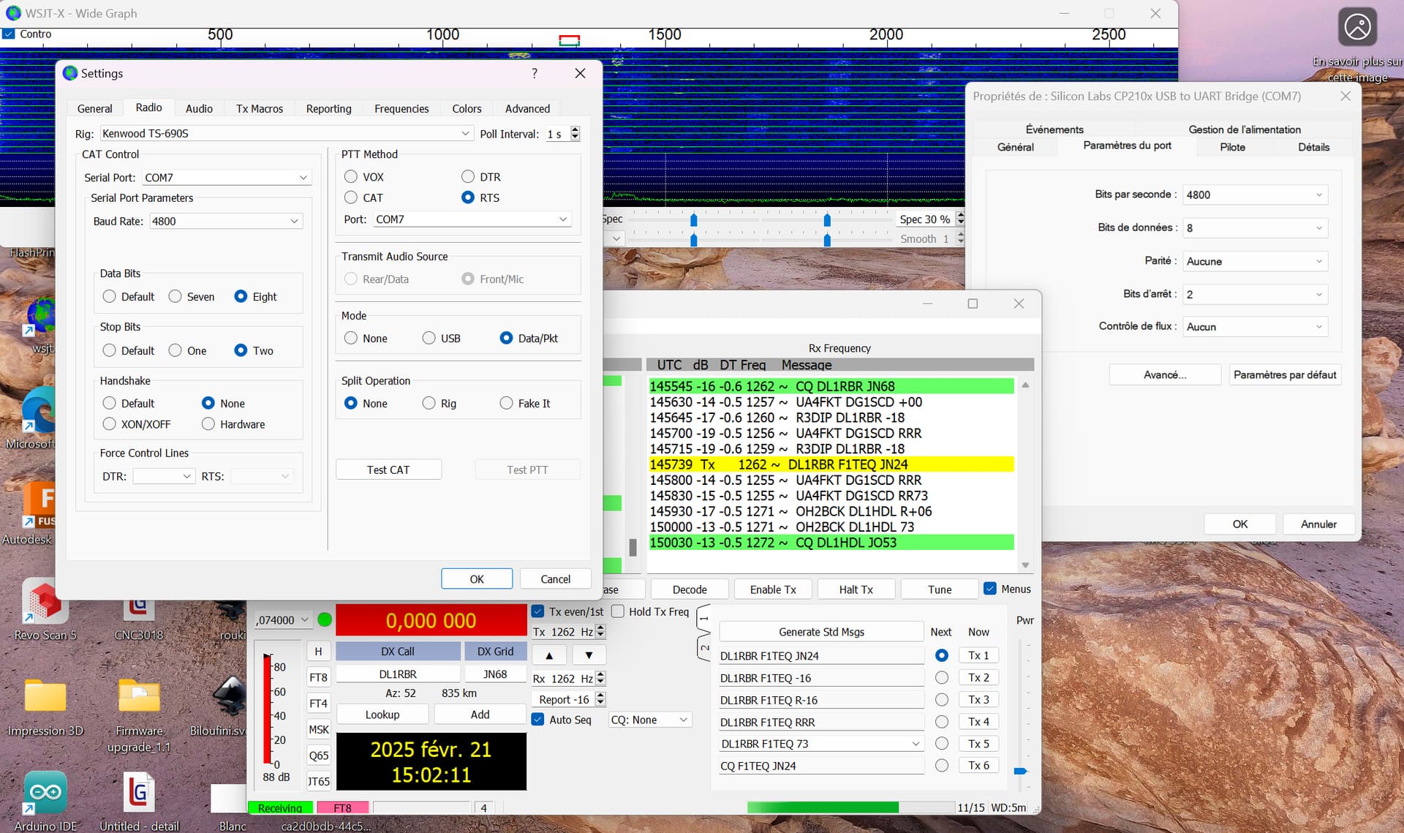1404x833 pixels.
Task: Toggle Auto Seq checkbox
Action: pyautogui.click(x=538, y=720)
